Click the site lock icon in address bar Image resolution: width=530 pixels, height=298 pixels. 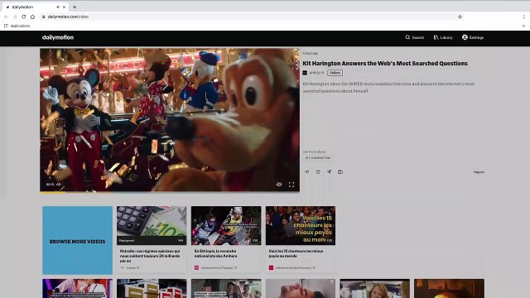[44, 17]
